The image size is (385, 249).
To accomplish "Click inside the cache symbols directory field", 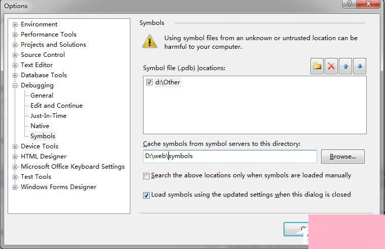I will (230, 156).
